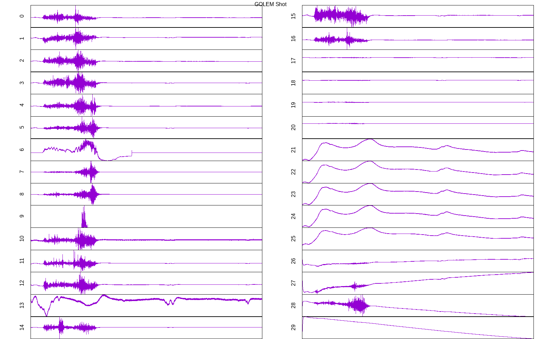Click the channel 28 plot panel

pos(418,305)
